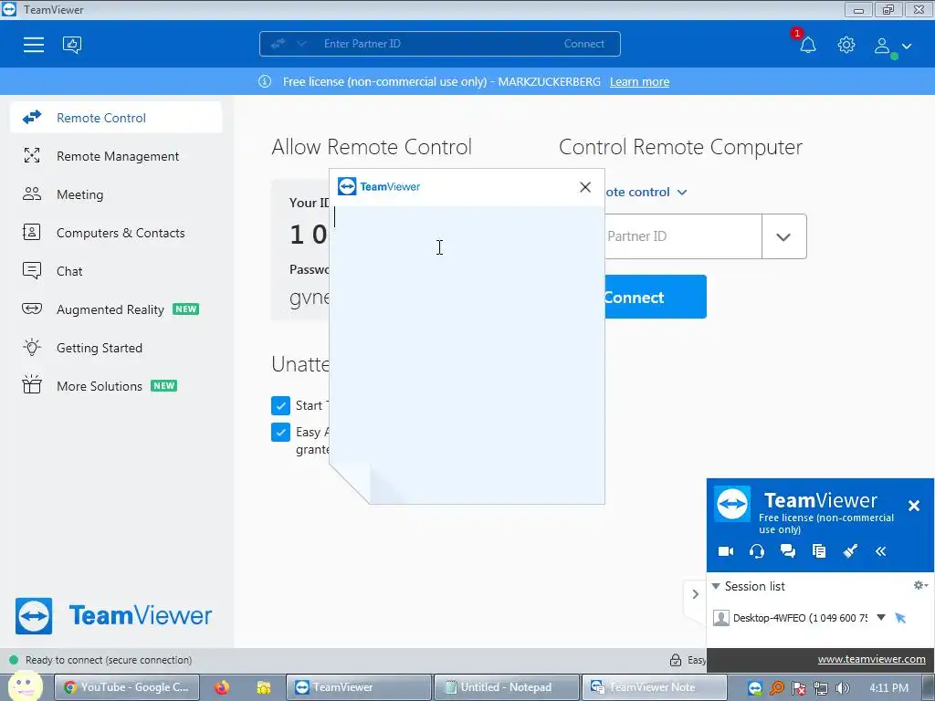Open the hamburger menu in the header
Image resolution: width=935 pixels, height=701 pixels.
click(34, 45)
